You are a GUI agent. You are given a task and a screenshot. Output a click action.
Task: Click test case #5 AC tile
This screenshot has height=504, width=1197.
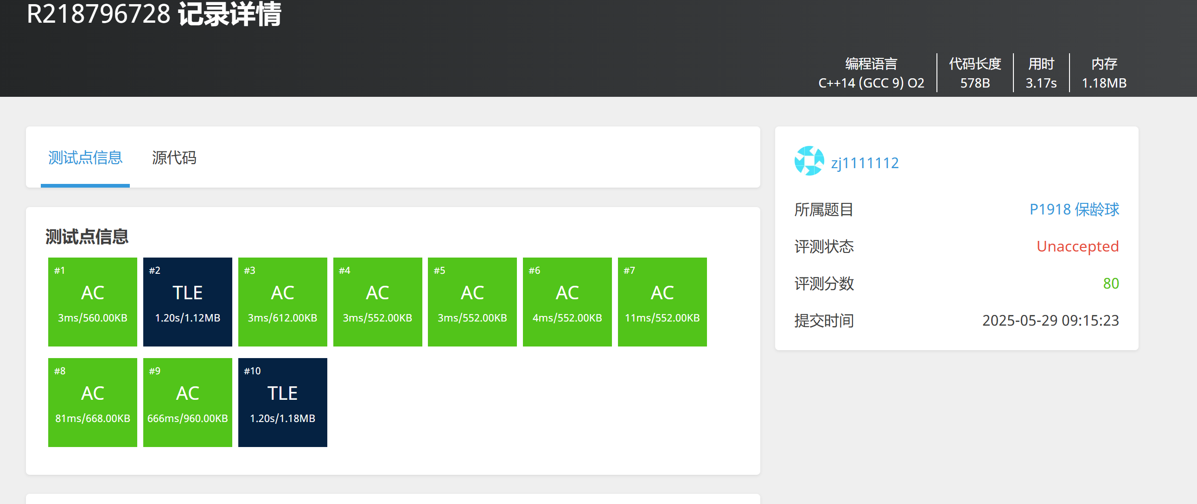[x=472, y=302]
